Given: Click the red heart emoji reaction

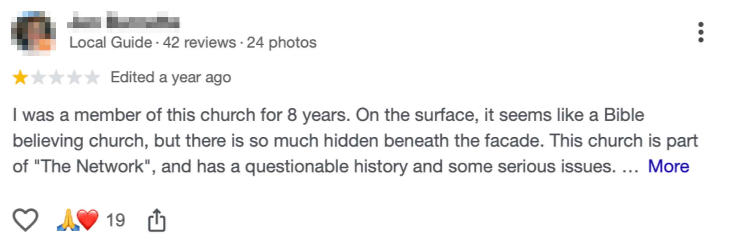Looking at the screenshot, I should [x=88, y=220].
